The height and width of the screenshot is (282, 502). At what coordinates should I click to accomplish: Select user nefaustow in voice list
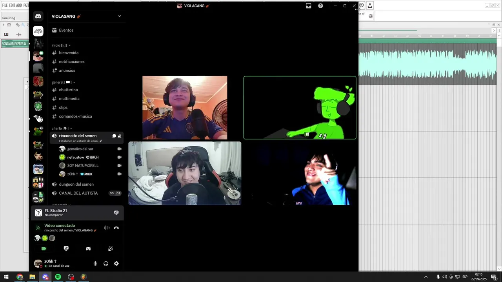pos(90,157)
